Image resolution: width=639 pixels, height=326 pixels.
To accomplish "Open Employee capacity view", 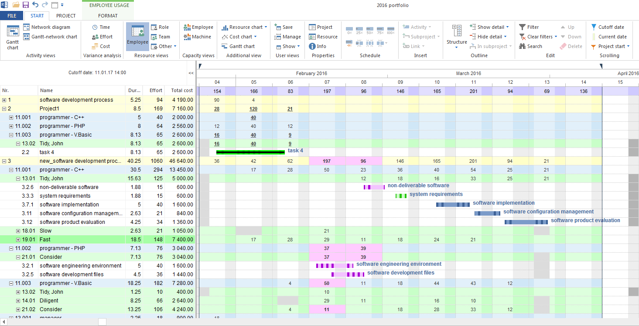I will click(x=198, y=27).
